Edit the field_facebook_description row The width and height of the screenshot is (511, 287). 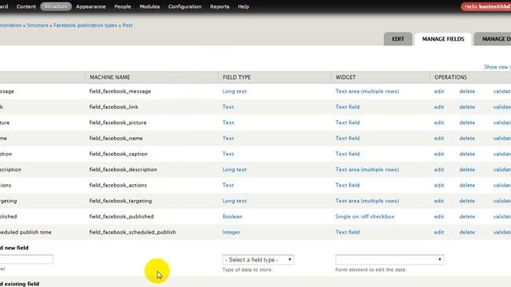pyautogui.click(x=439, y=170)
